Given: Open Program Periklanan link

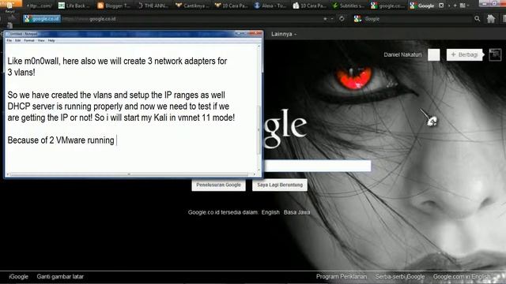Looking at the screenshot, I should click(x=342, y=277).
